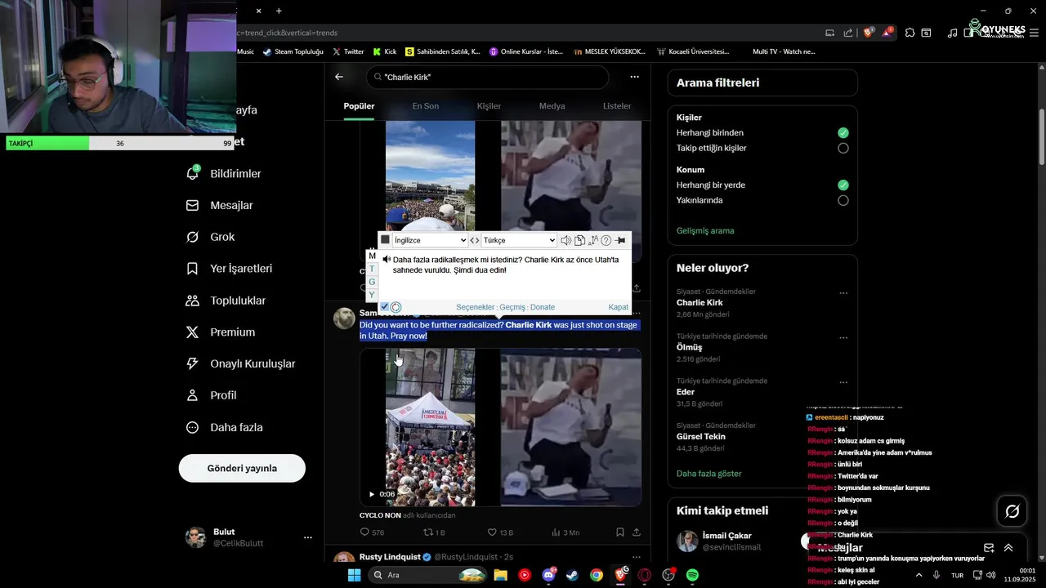Click Kapat to close the translator
The width and height of the screenshot is (1046, 588).
click(x=619, y=307)
